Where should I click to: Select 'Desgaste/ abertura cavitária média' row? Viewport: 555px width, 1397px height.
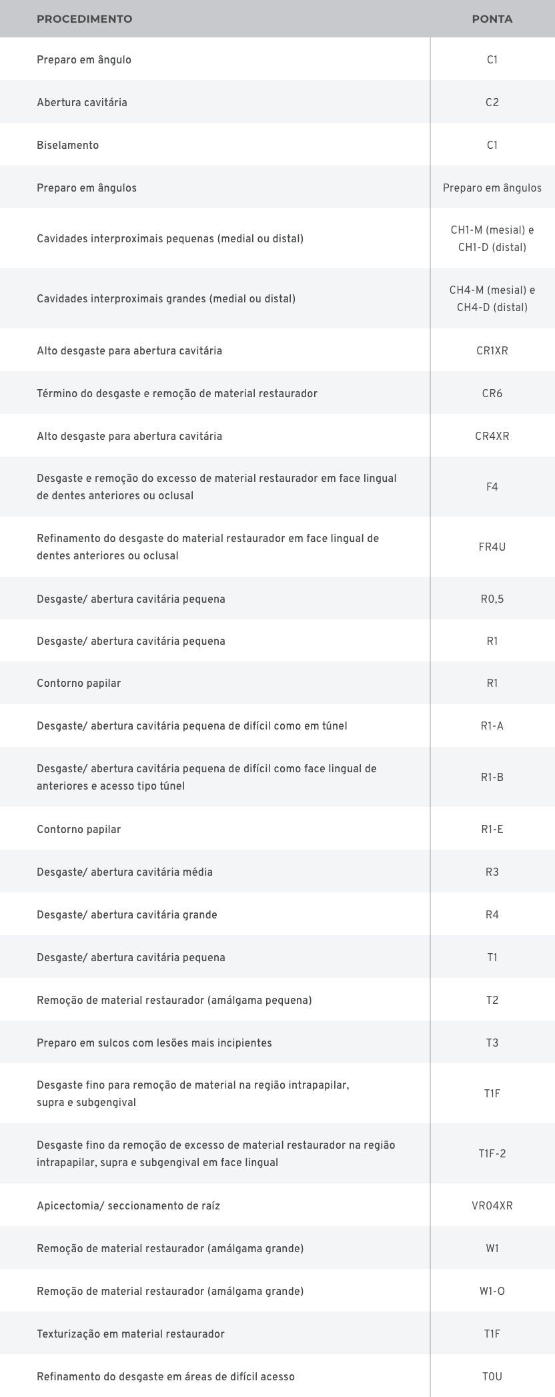pyautogui.click(x=125, y=872)
